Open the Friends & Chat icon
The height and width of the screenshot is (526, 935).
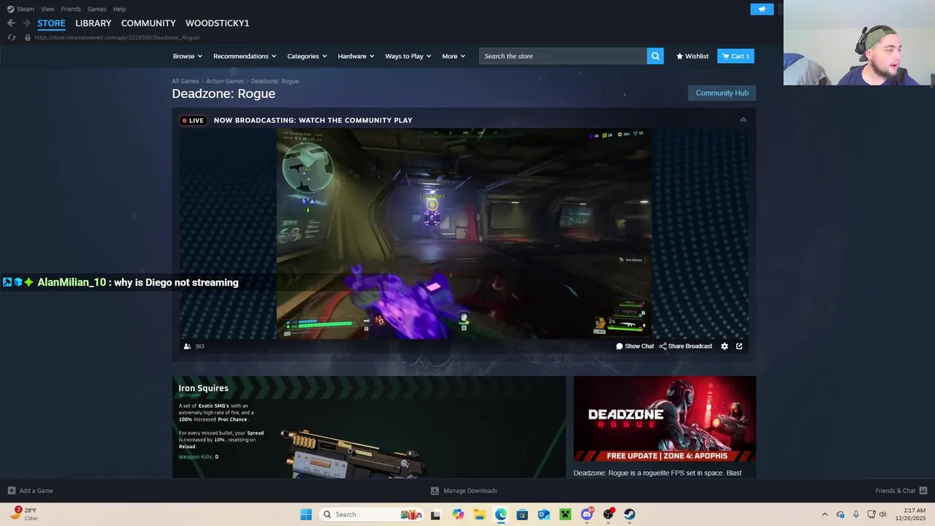click(923, 491)
